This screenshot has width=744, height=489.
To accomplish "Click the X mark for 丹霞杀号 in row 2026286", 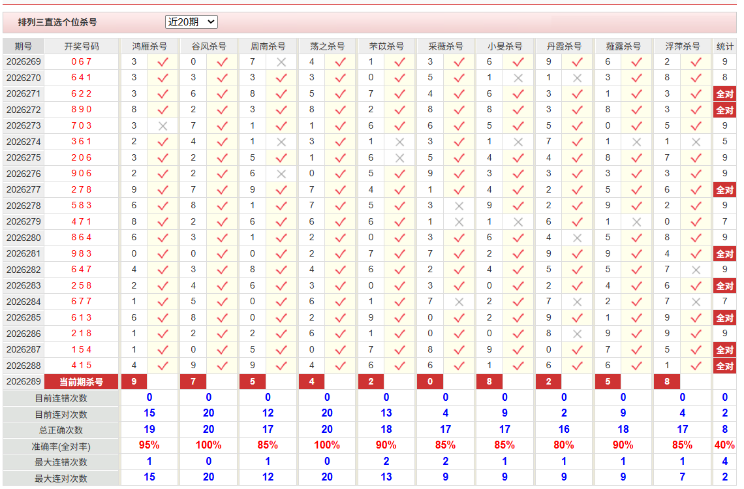I will tap(578, 334).
